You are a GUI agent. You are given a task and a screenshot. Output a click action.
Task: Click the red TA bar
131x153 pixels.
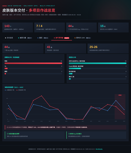[x=6, y=69]
